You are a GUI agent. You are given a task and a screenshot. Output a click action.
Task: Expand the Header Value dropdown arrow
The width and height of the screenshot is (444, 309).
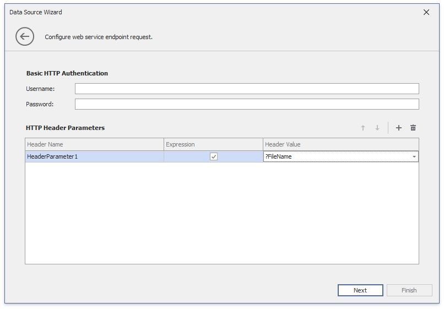[414, 157]
